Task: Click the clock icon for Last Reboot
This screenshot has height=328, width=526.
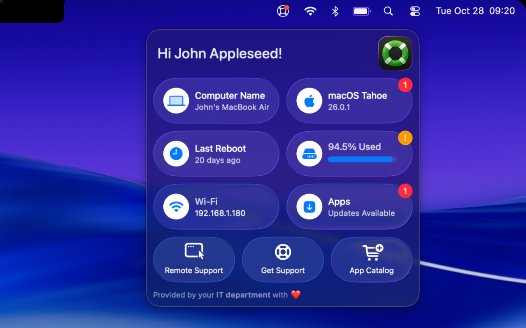Action: 176,154
